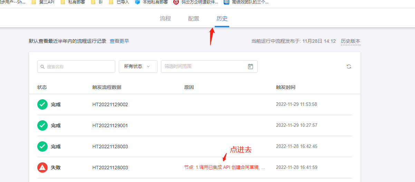The image size is (415, 182).
Task: Open the 所有状态 status dropdown
Action: click(x=138, y=67)
